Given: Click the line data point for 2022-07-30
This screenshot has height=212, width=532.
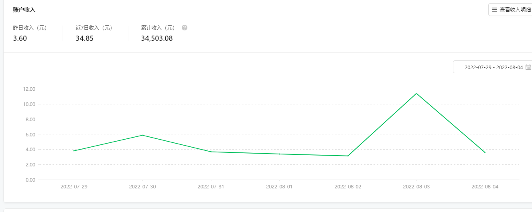Looking at the screenshot, I should [x=142, y=135].
